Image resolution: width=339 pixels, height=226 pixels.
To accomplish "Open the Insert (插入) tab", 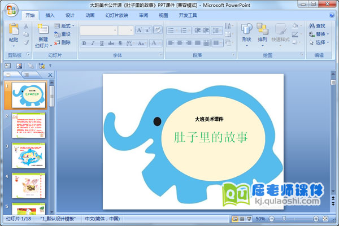I will pyautogui.click(x=50, y=15).
